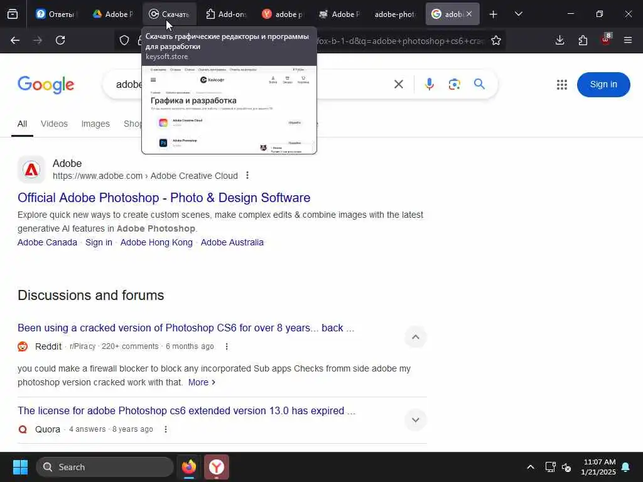Open the Extensions puzzle icon

point(583,40)
